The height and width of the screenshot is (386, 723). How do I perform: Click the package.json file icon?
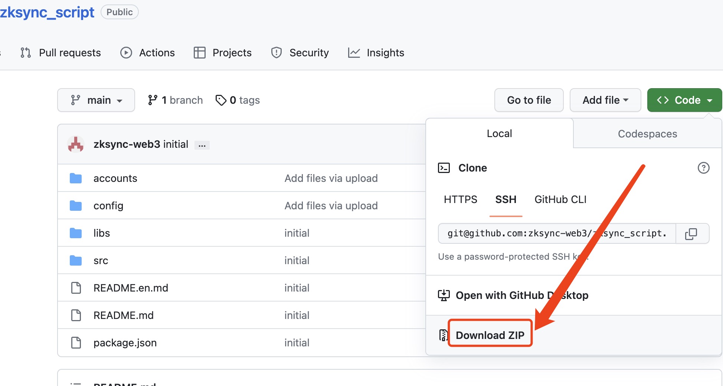tap(76, 343)
